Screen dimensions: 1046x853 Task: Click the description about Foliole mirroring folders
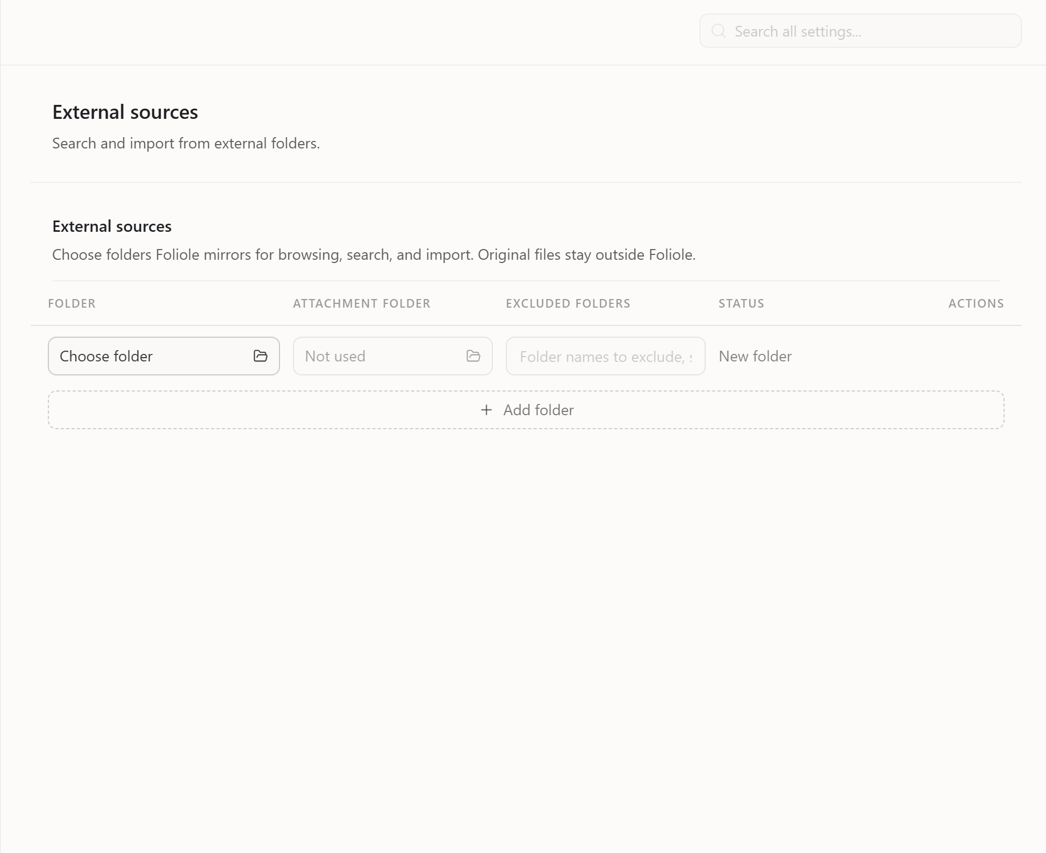pyautogui.click(x=374, y=254)
